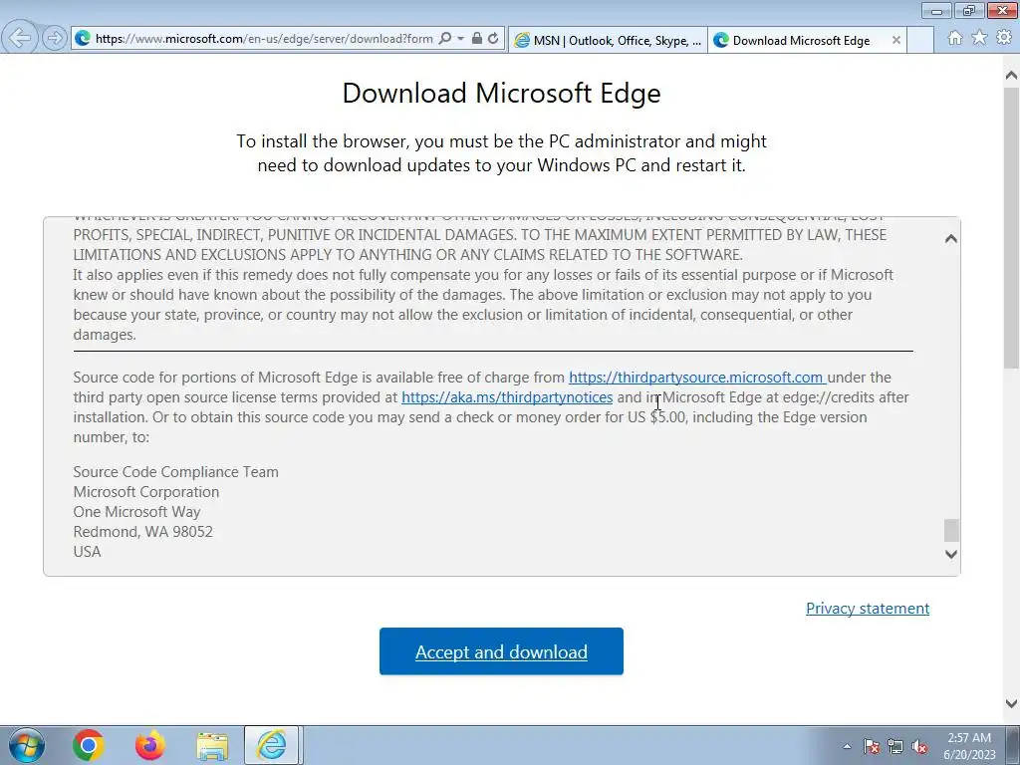
Task: Click the Source Code Compliance Team text
Action: click(x=175, y=471)
